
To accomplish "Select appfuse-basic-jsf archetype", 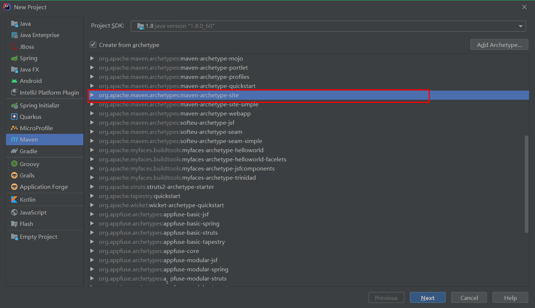I will click(x=309, y=214).
